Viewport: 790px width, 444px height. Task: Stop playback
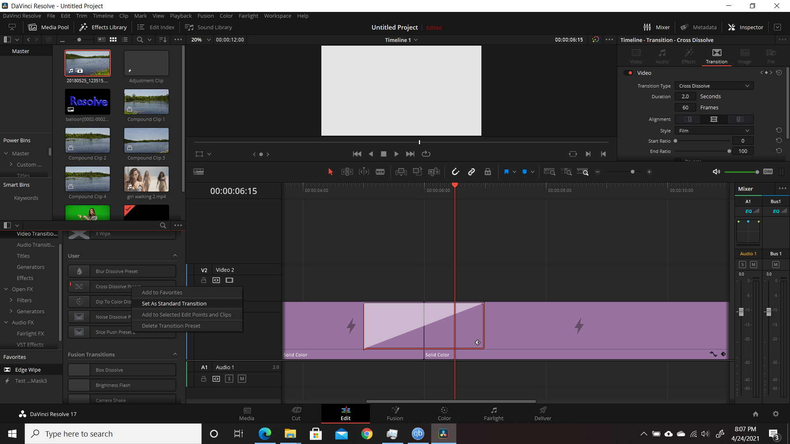pos(383,154)
